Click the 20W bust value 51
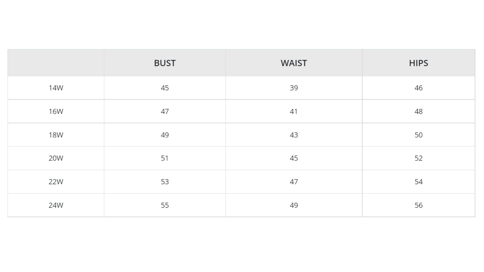Image resolution: width=484 pixels, height=272 pixels. tap(165, 158)
